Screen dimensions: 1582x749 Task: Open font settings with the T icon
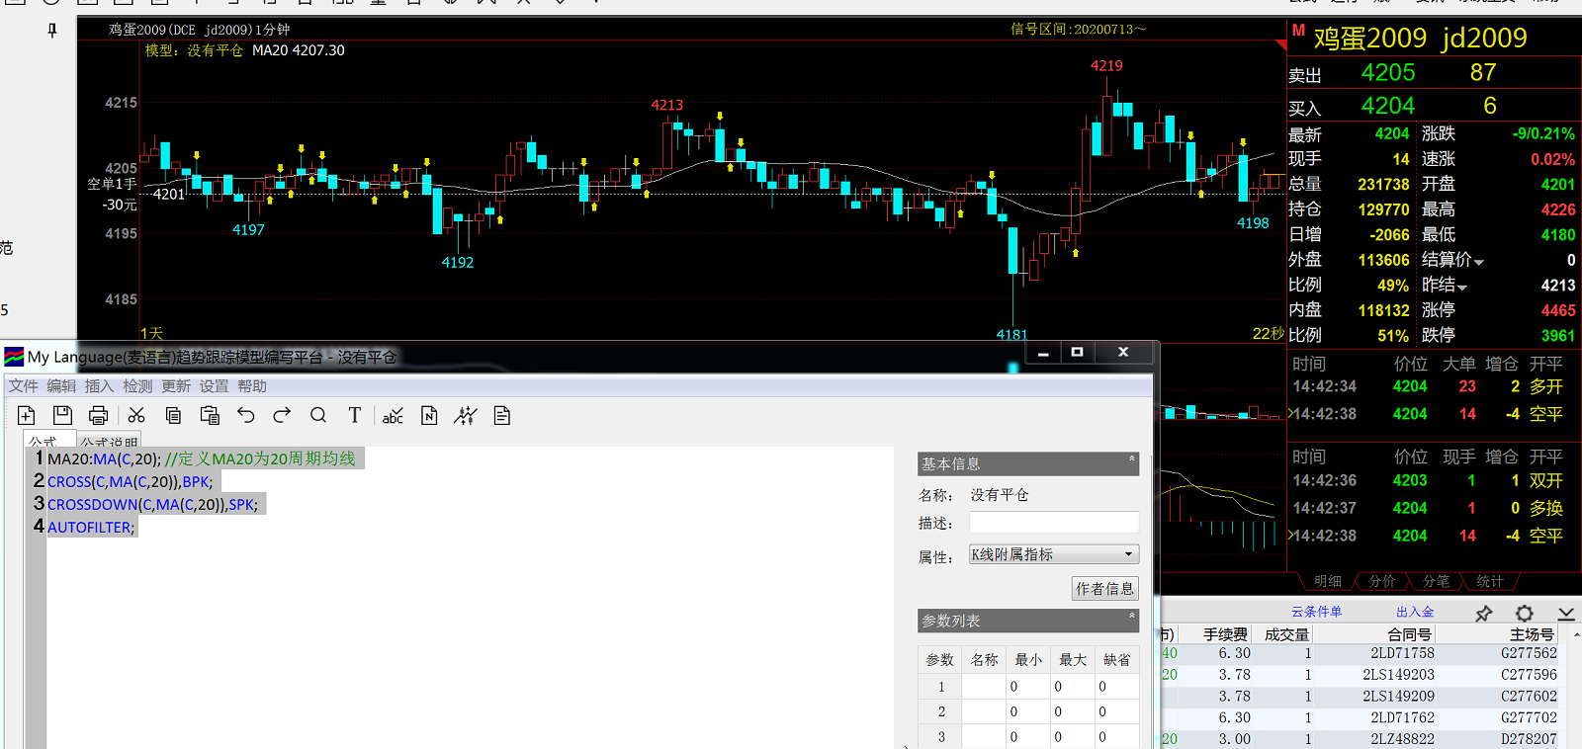[354, 416]
